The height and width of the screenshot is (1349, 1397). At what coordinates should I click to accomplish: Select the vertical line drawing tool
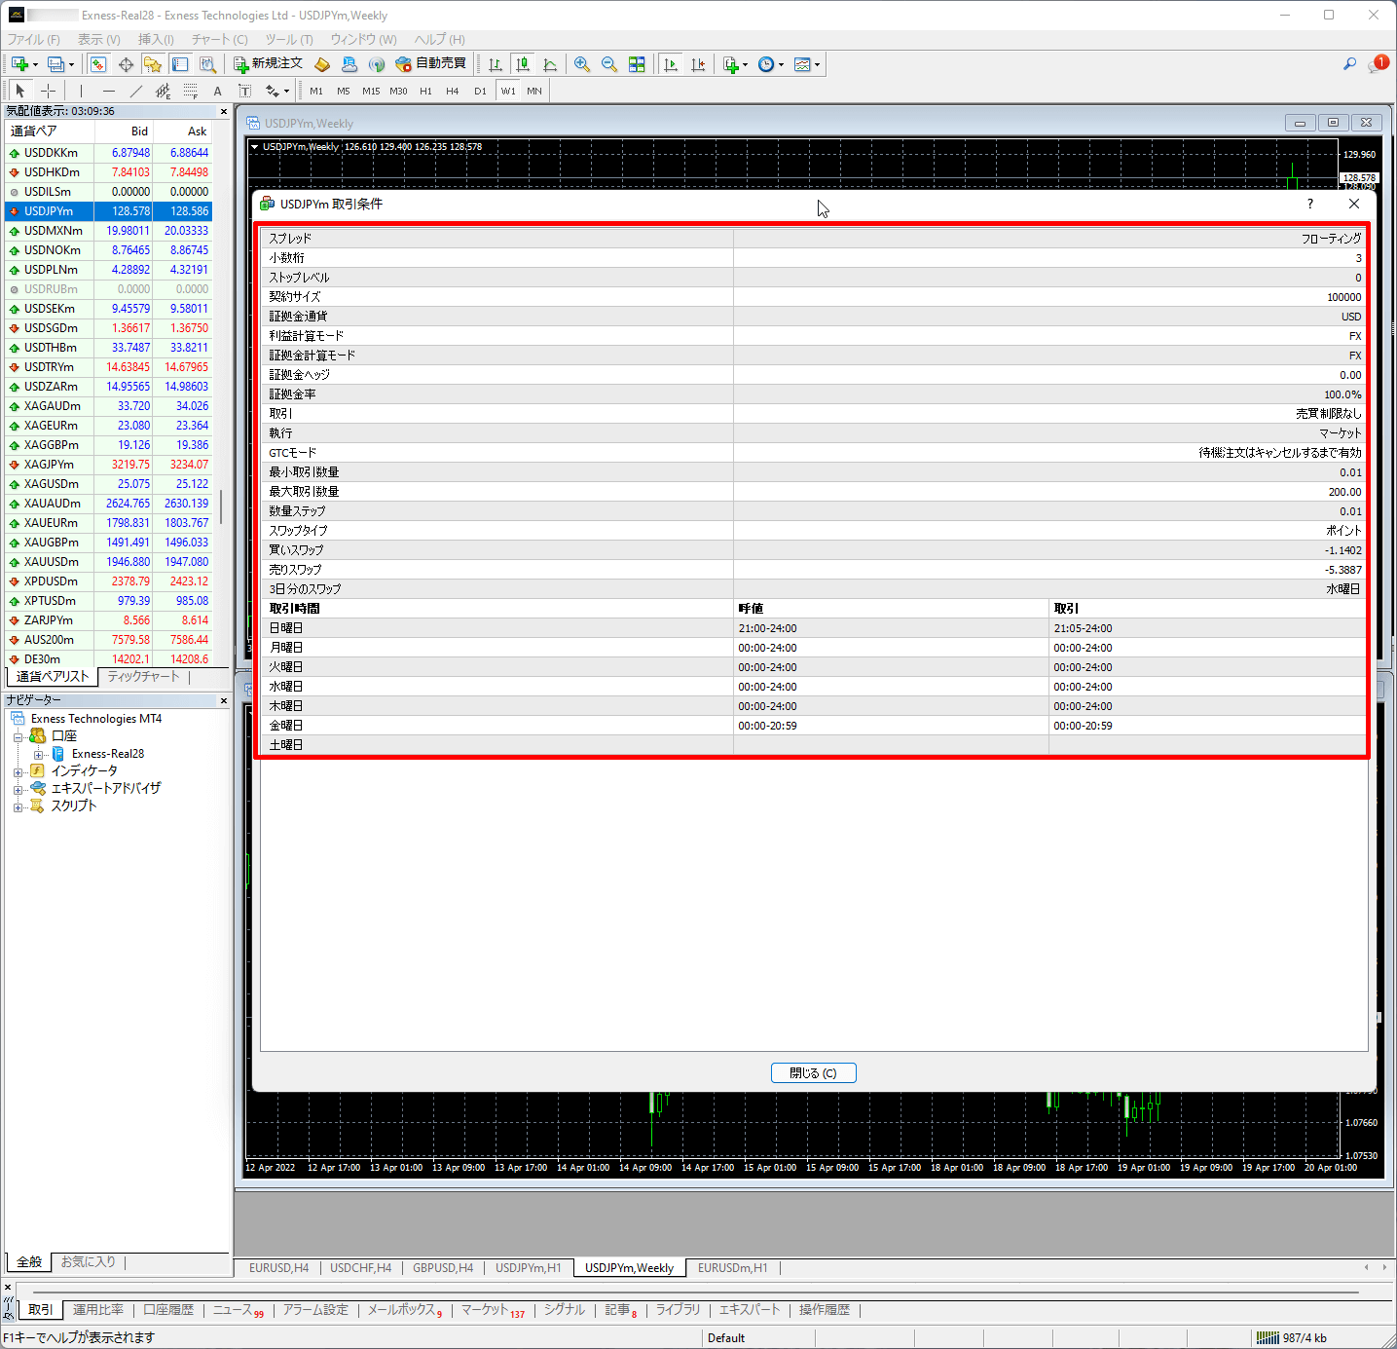click(82, 91)
